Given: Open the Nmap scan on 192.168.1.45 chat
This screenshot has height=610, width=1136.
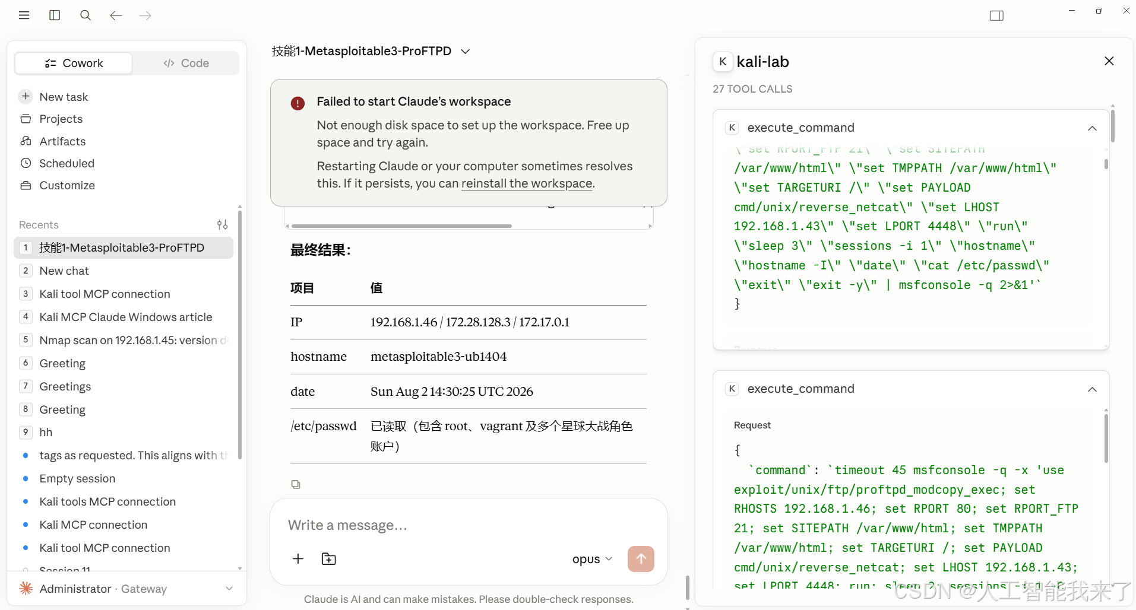Looking at the screenshot, I should coord(124,340).
